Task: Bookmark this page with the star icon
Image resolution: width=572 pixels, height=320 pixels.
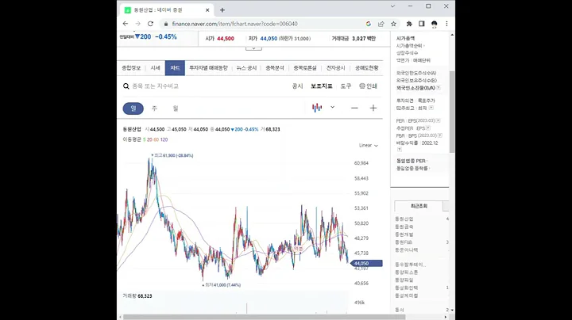Action: click(x=393, y=24)
